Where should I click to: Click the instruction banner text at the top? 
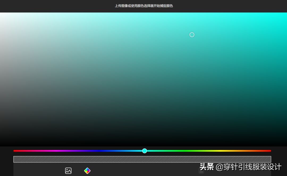[143, 6]
